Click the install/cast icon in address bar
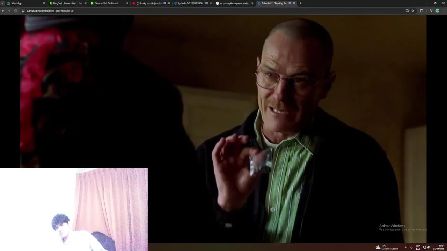 point(407,10)
